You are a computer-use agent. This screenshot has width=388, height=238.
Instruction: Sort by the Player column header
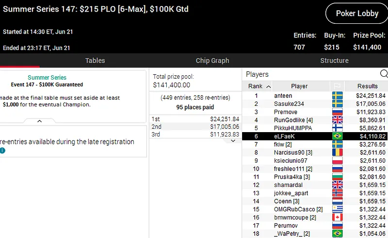(x=299, y=86)
